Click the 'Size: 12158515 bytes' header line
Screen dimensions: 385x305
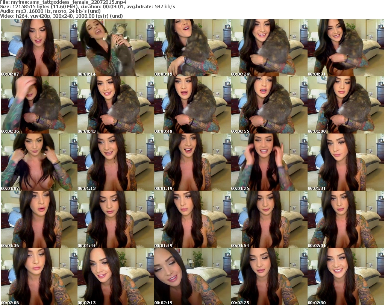[x=87, y=7]
